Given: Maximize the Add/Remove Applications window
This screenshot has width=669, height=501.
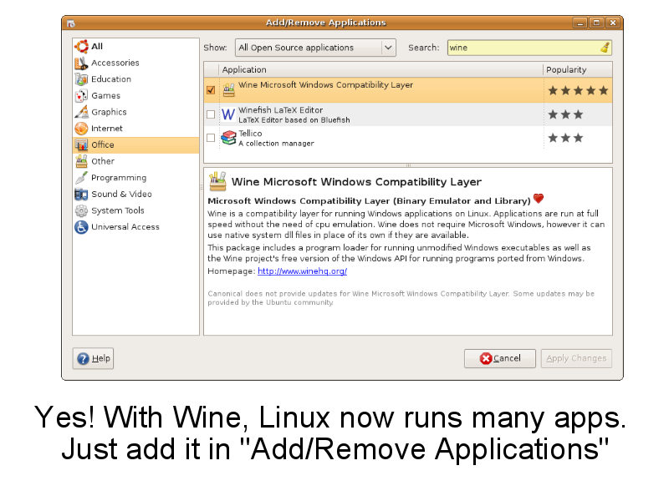Looking at the screenshot, I should tap(596, 23).
